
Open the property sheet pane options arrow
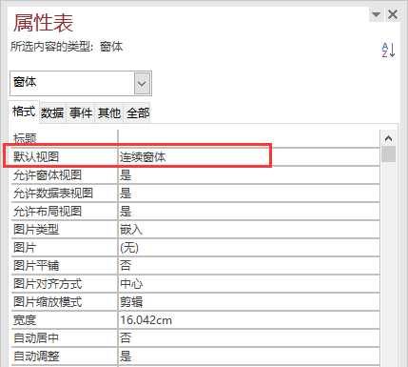click(377, 14)
